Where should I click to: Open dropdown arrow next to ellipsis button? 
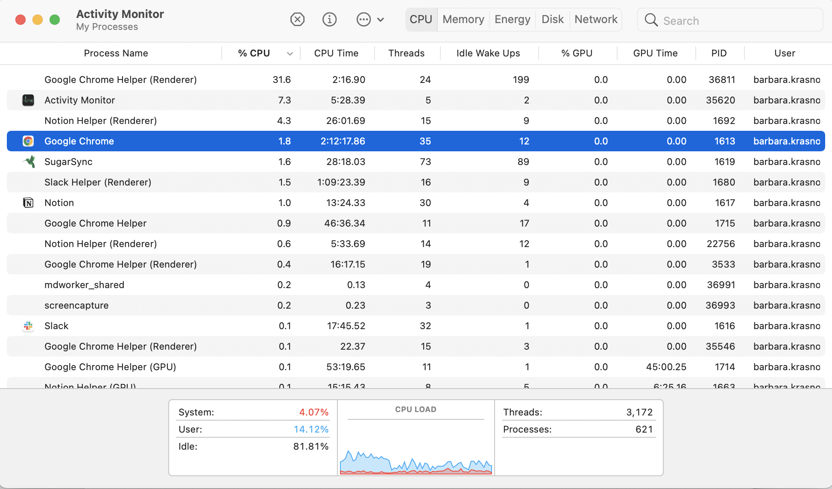pos(381,20)
